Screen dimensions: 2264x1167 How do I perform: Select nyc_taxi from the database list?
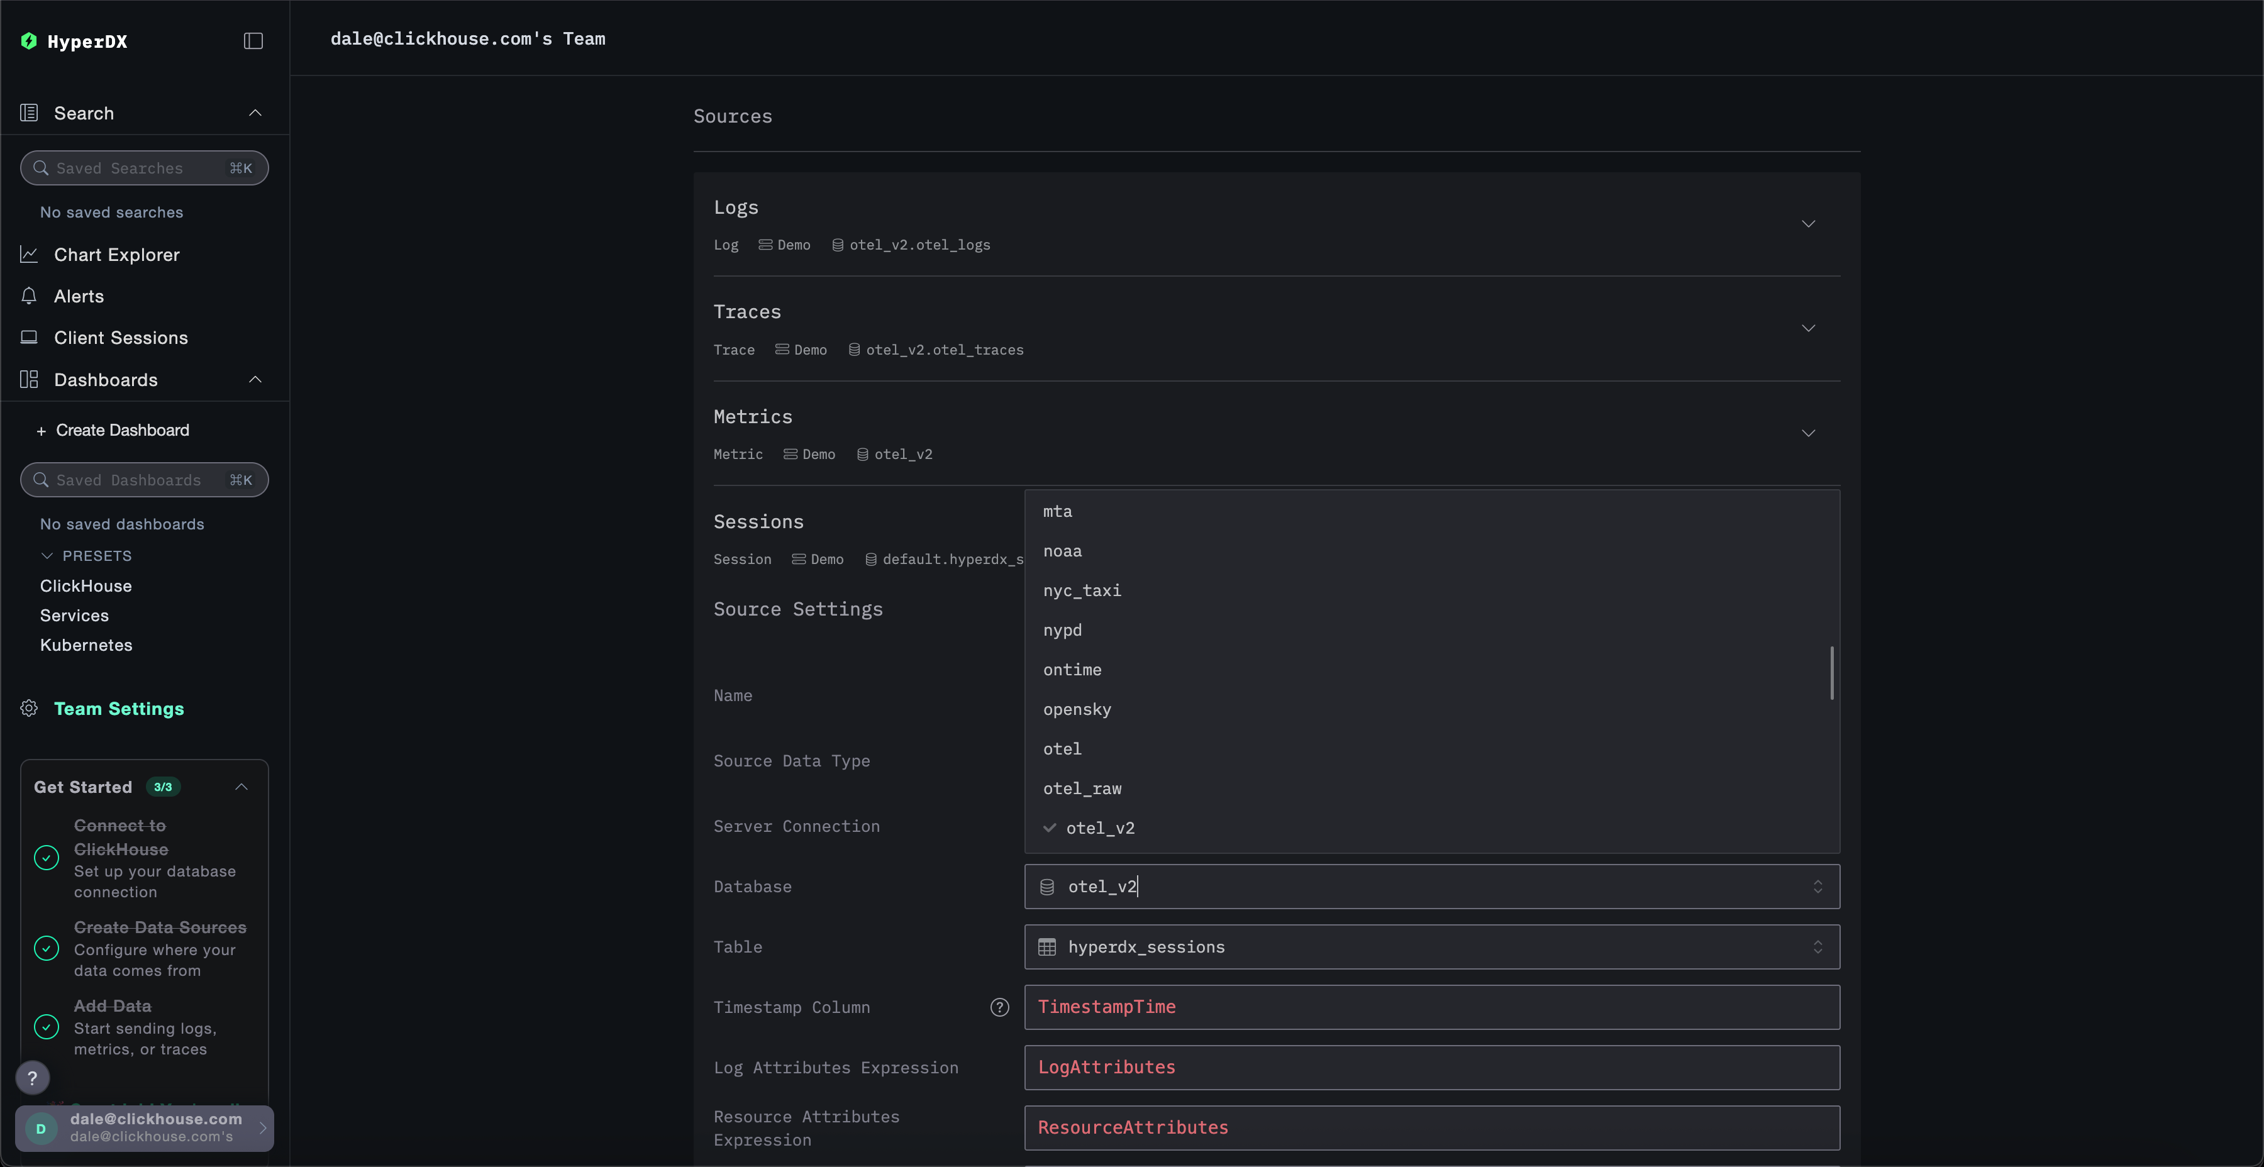[x=1082, y=590]
